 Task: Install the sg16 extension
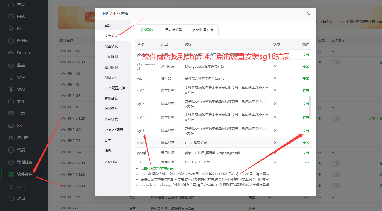[305, 131]
